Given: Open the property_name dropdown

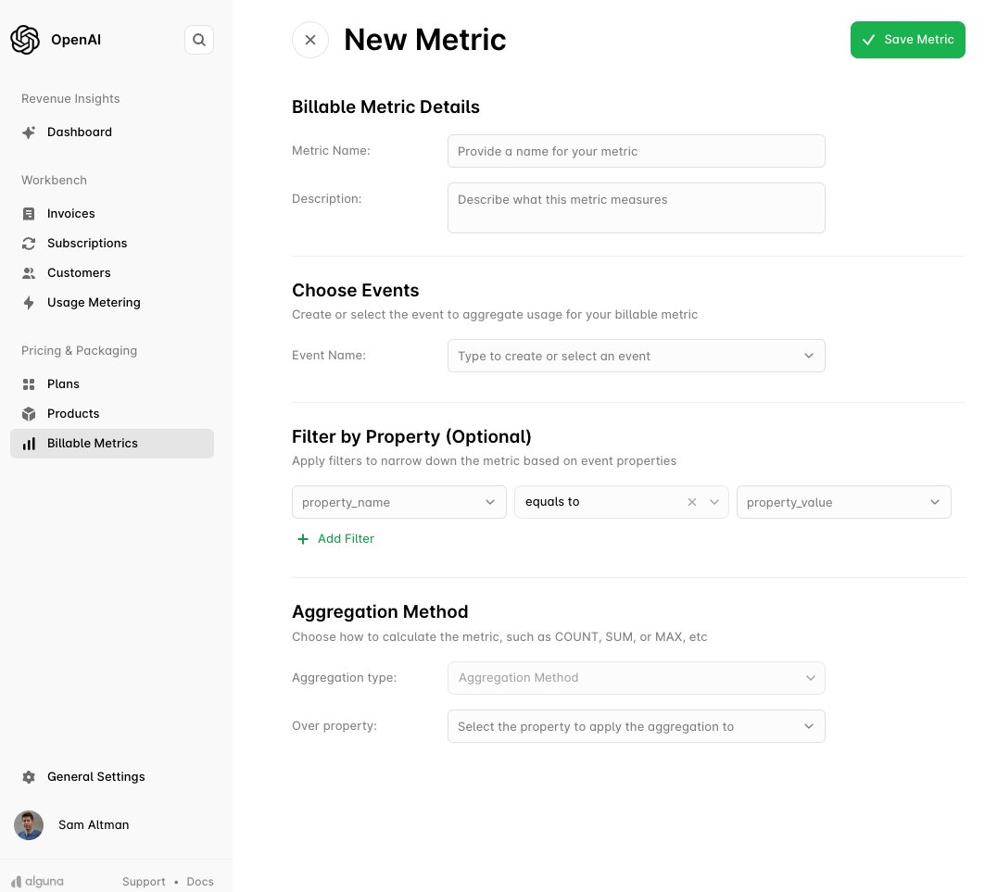Looking at the screenshot, I should click(398, 502).
